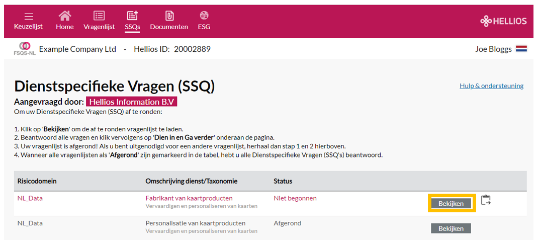Open the ESG globe icon
This screenshot has height=246, width=537.
(204, 15)
